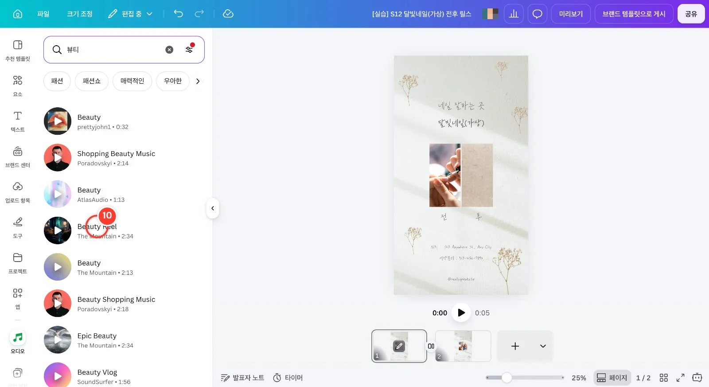The height and width of the screenshot is (387, 709).
Task: Clear the 뷰티 search text
Action: (x=169, y=50)
